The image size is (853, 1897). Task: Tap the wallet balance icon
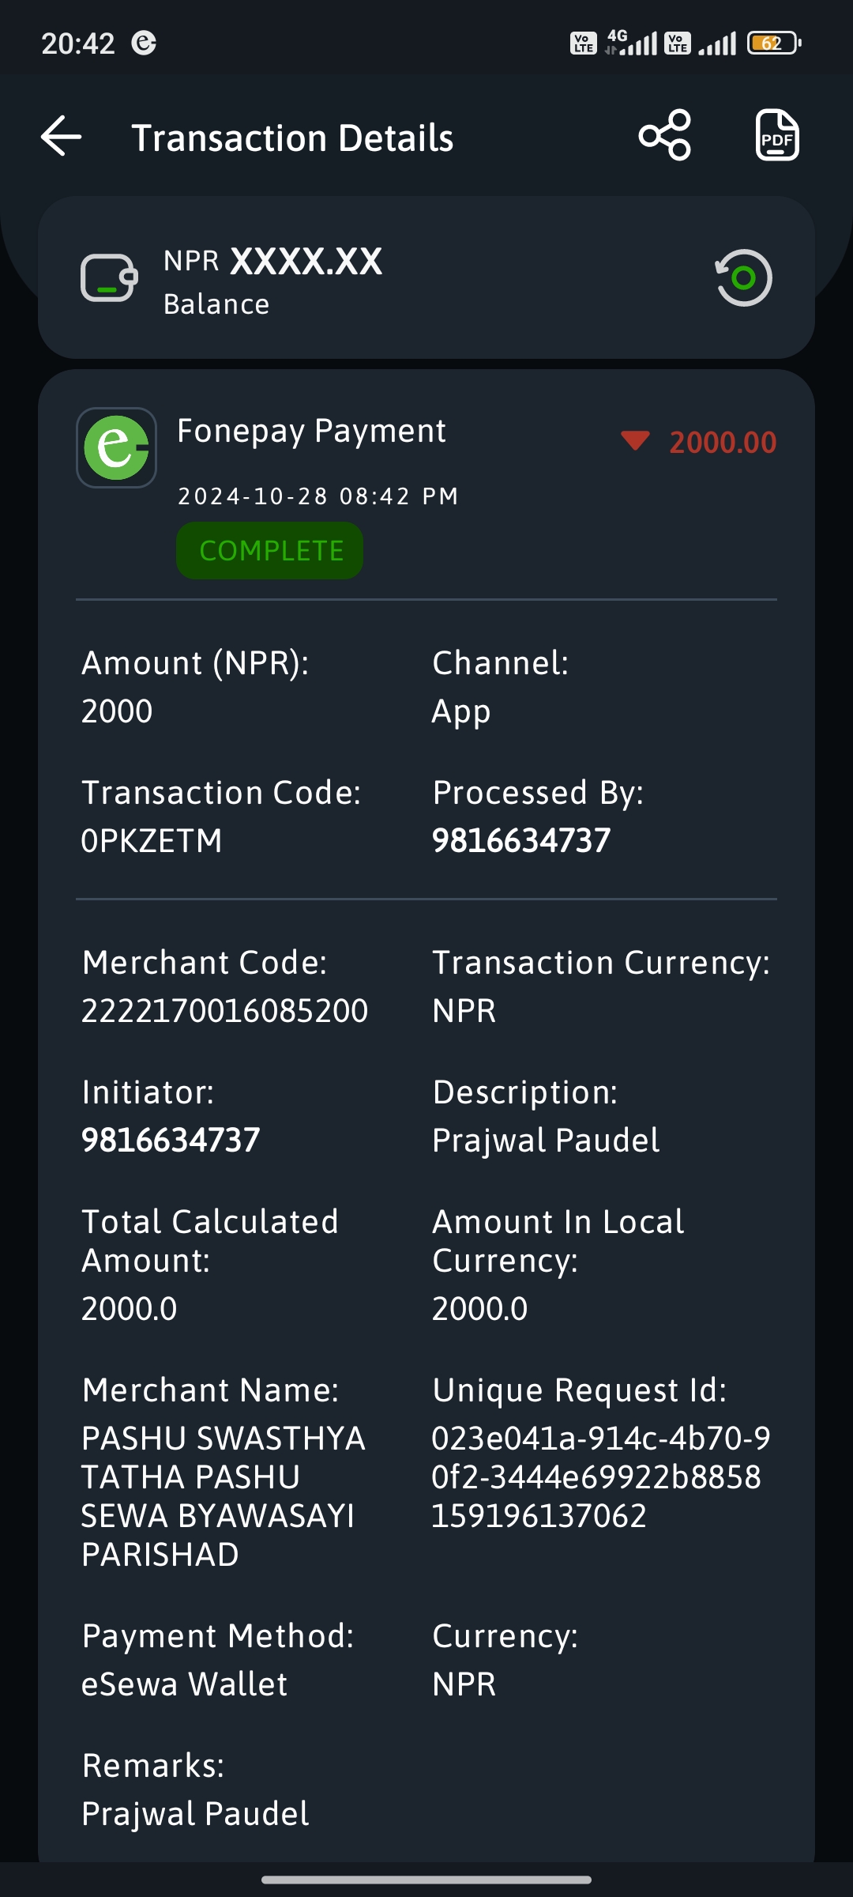(109, 278)
